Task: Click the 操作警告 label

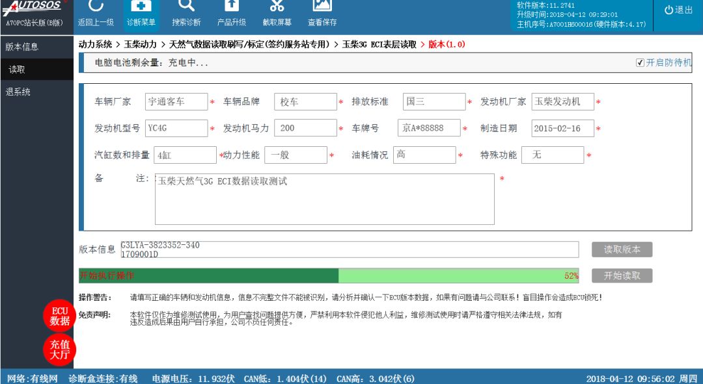Action: (95, 297)
